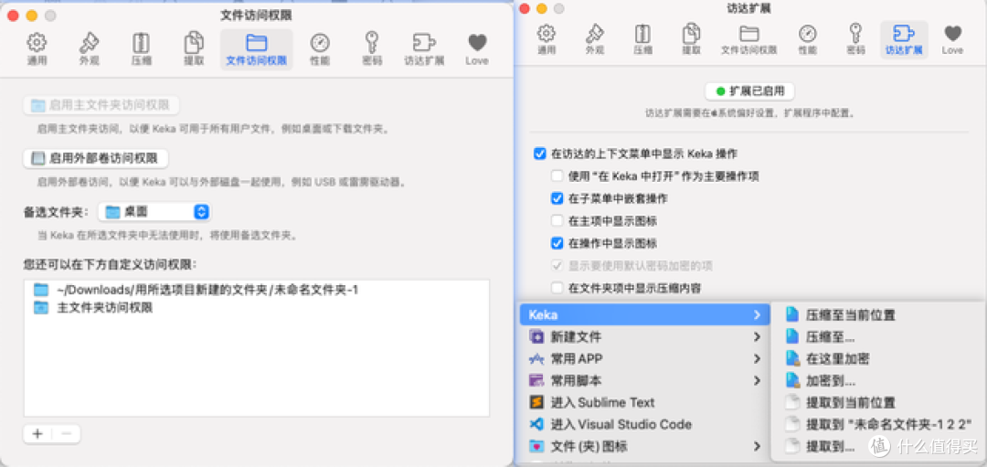The width and height of the screenshot is (987, 467).
Task: Choose 提取到... in Keka submenu
Action: pyautogui.click(x=878, y=446)
